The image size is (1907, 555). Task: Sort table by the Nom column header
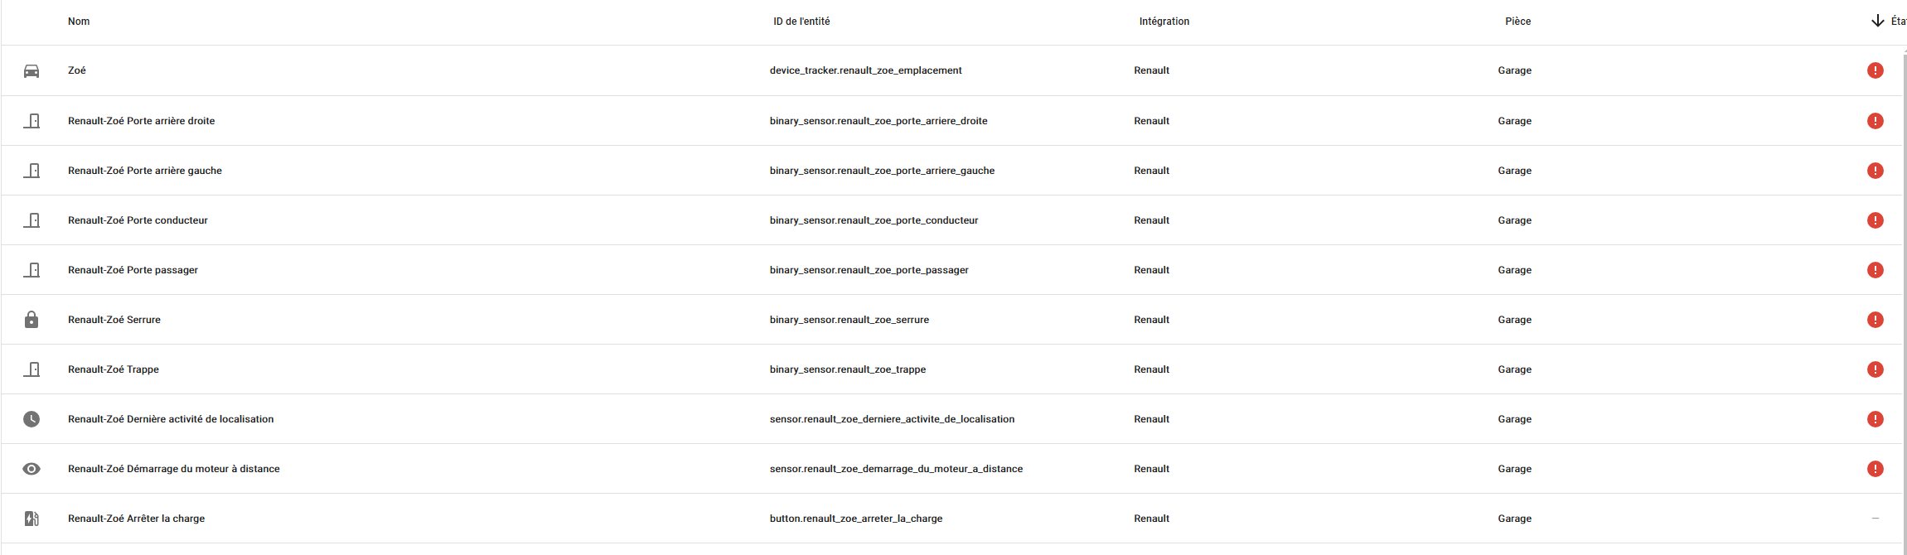79,22
